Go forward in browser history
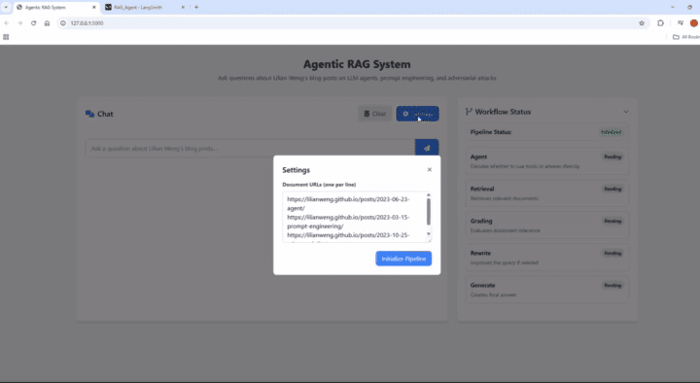The width and height of the screenshot is (700, 383). click(20, 23)
